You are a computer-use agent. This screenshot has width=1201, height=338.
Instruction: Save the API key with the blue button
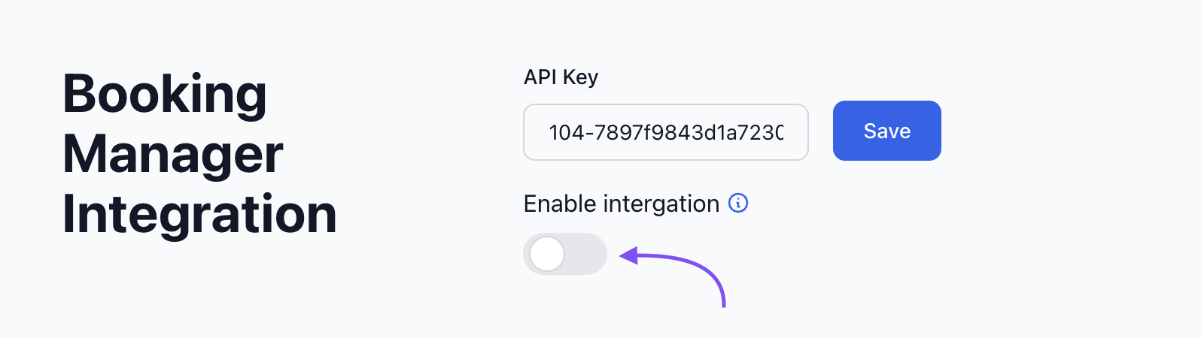[x=887, y=131]
